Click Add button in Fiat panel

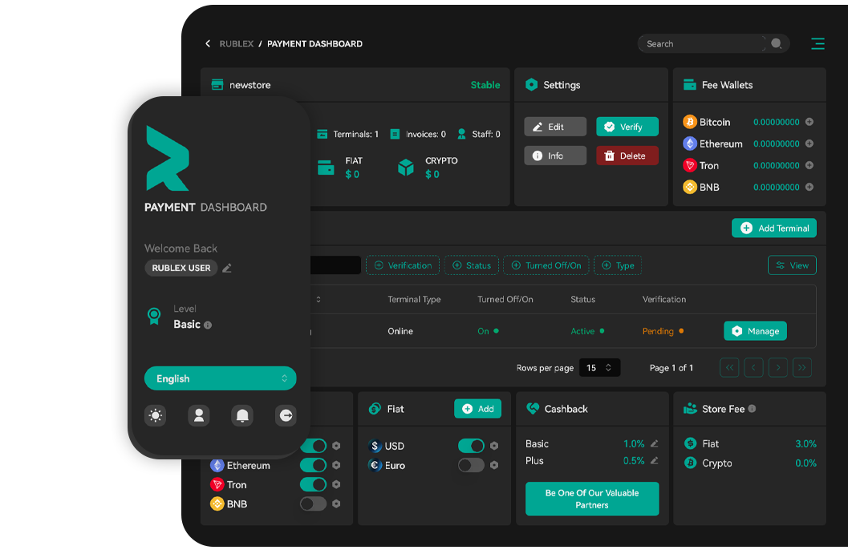click(477, 409)
